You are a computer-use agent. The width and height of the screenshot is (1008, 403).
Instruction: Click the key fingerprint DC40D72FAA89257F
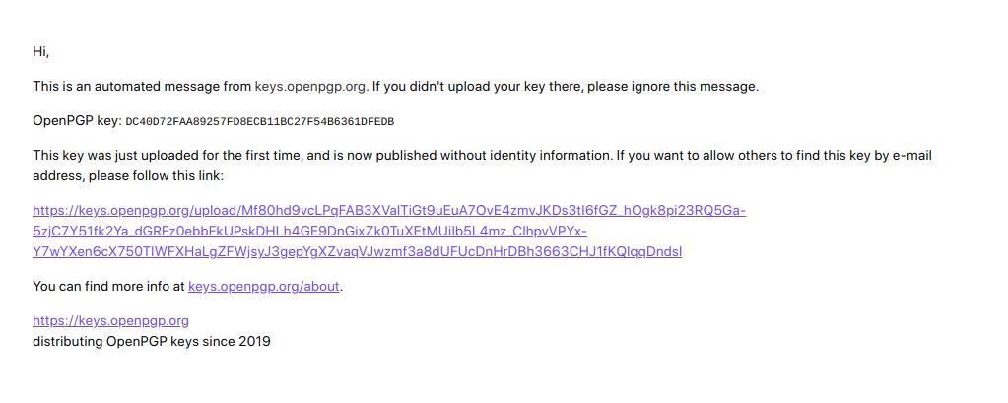(260, 121)
